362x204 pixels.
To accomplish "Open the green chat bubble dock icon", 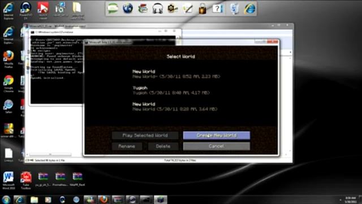I will tap(113, 8).
